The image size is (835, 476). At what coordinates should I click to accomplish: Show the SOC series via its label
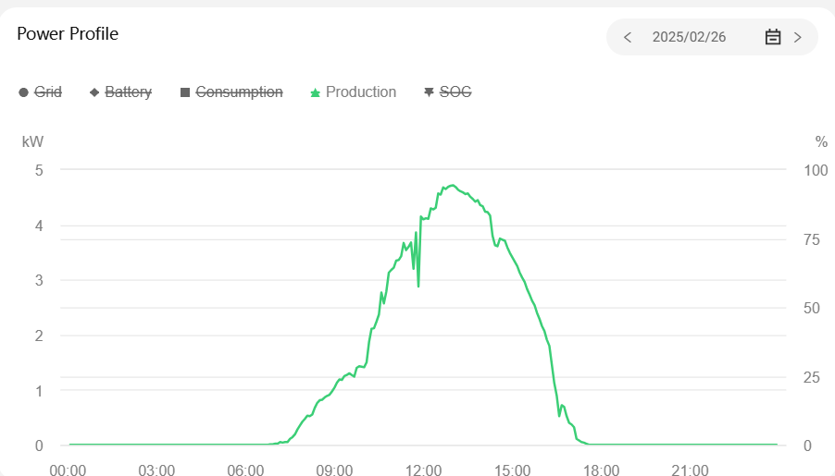pyautogui.click(x=455, y=92)
